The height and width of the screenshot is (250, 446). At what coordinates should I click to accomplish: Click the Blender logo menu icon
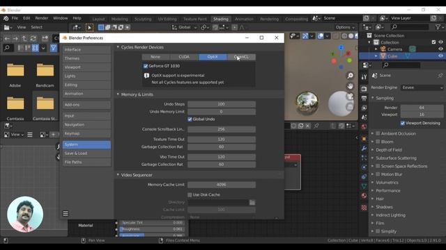point(6,18)
